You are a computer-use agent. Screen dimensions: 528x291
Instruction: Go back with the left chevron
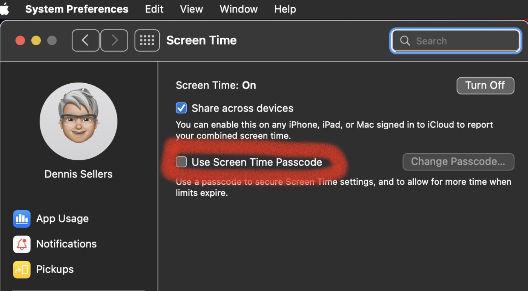click(x=86, y=40)
